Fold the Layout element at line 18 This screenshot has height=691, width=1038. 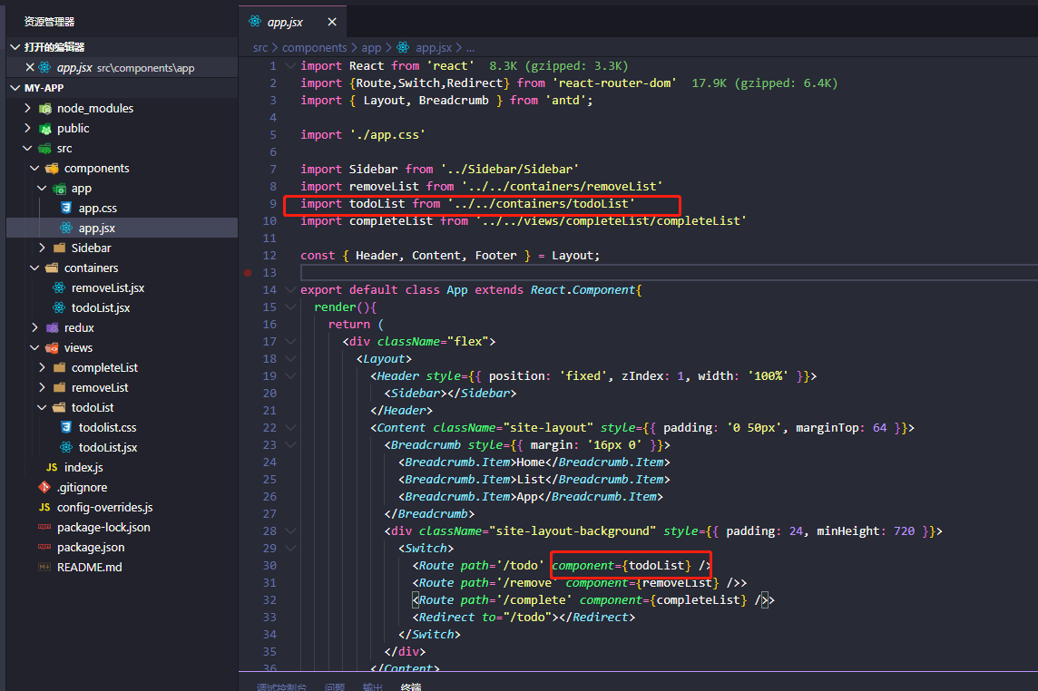290,359
